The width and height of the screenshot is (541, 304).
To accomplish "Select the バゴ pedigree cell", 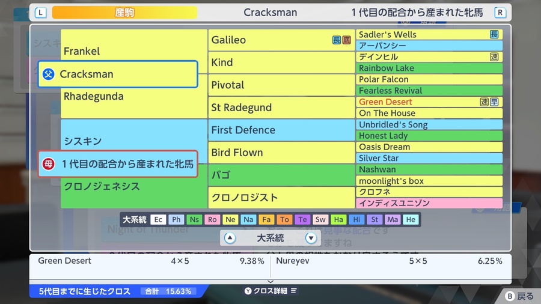I will (x=281, y=175).
